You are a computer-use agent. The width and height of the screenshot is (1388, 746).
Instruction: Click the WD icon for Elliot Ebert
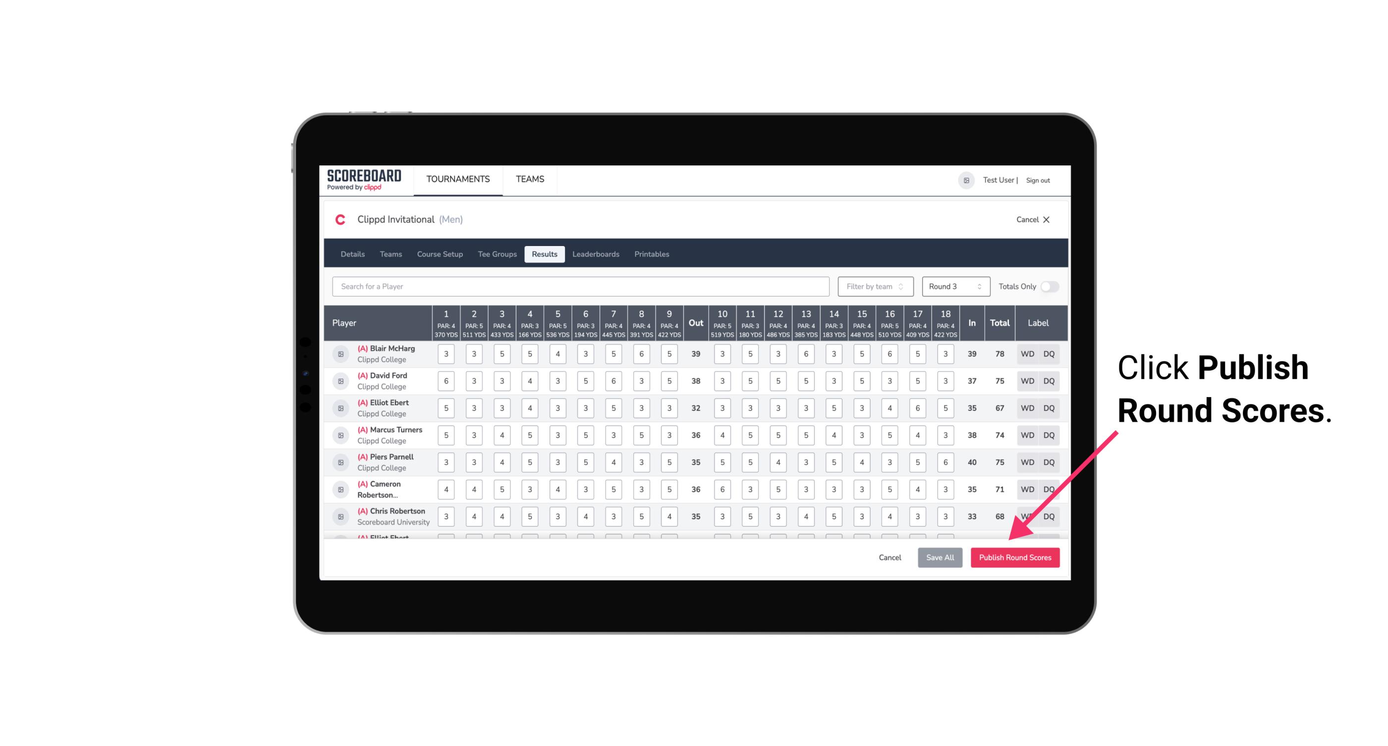point(1027,408)
